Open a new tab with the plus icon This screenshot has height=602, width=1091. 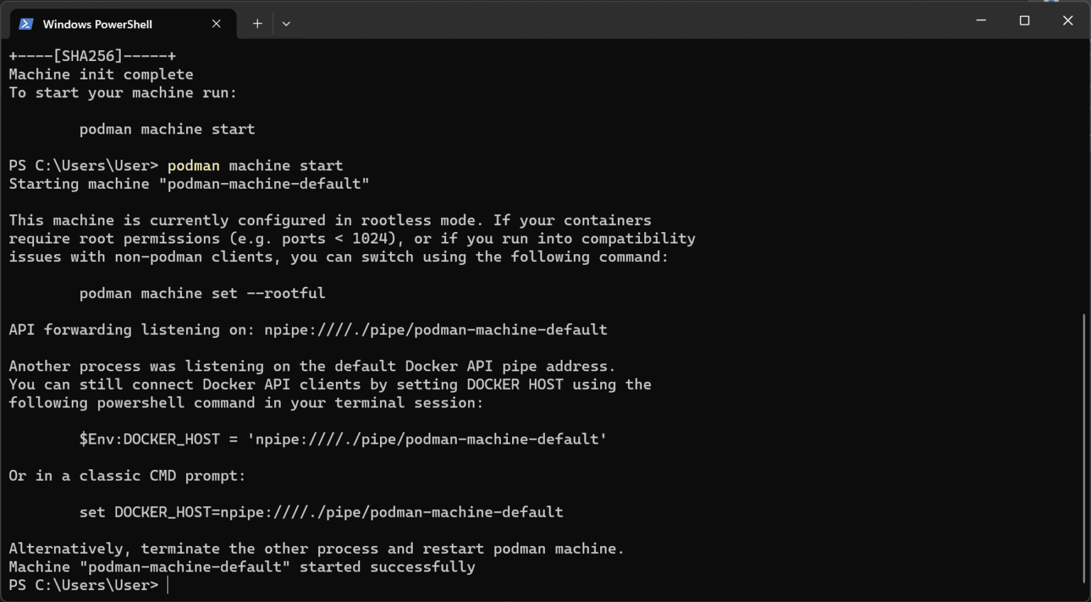(x=257, y=23)
